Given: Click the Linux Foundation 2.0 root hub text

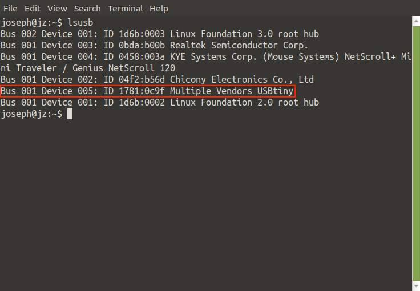Looking at the screenshot, I should pyautogui.click(x=244, y=103).
